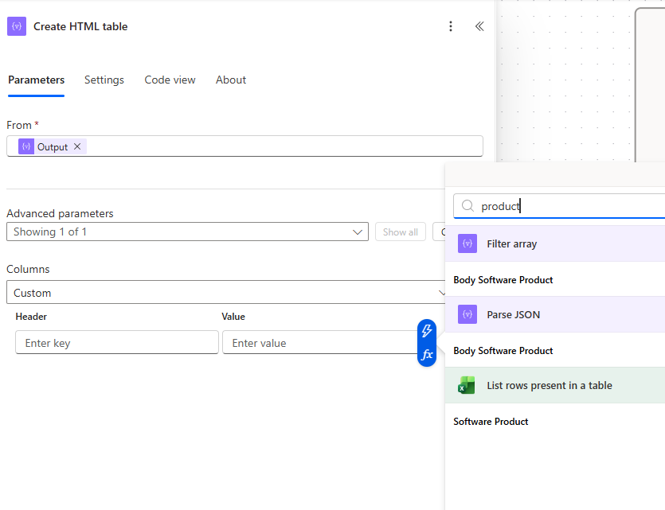
Task: Click the From input field
Action: click(244, 146)
